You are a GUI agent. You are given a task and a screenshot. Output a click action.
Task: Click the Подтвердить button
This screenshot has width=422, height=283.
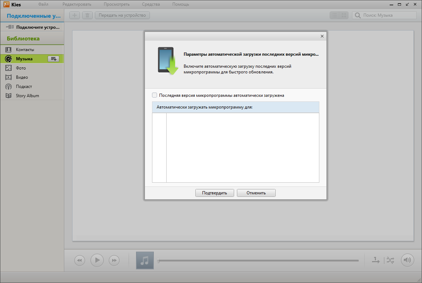point(215,193)
